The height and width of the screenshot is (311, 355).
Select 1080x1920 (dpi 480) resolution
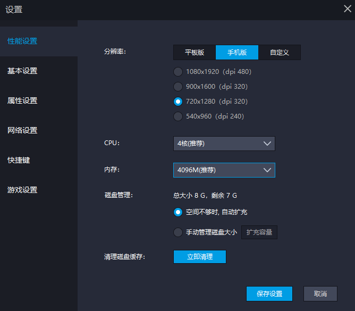click(x=178, y=72)
